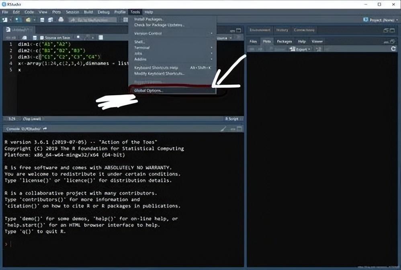
Task: Maximize the Environment pane
Action: click(393, 30)
